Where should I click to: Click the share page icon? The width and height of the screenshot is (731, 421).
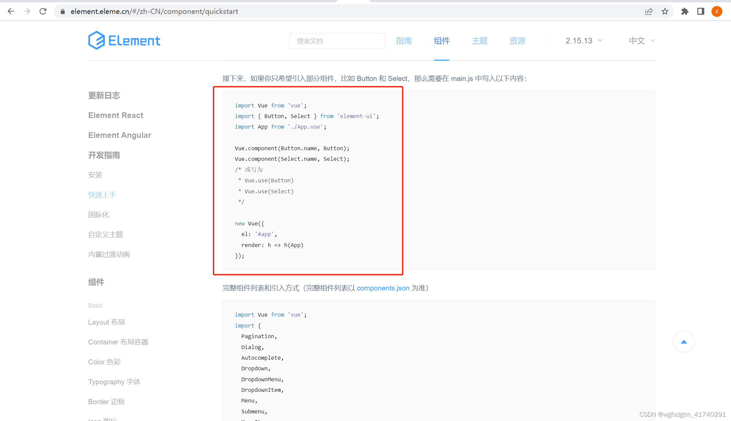(x=649, y=11)
